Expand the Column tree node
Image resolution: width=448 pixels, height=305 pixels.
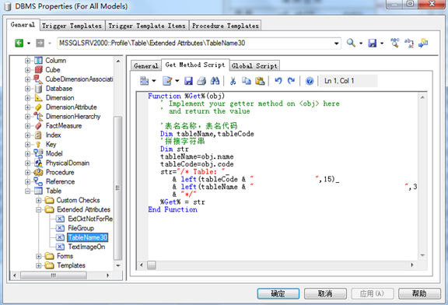27,61
